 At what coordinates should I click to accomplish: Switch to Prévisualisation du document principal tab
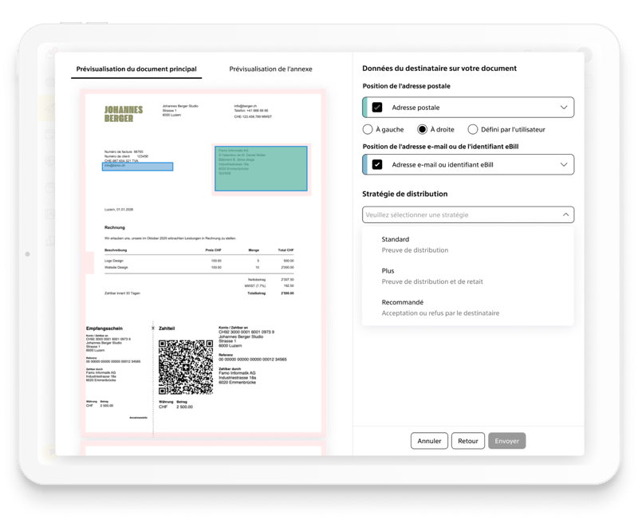click(136, 69)
